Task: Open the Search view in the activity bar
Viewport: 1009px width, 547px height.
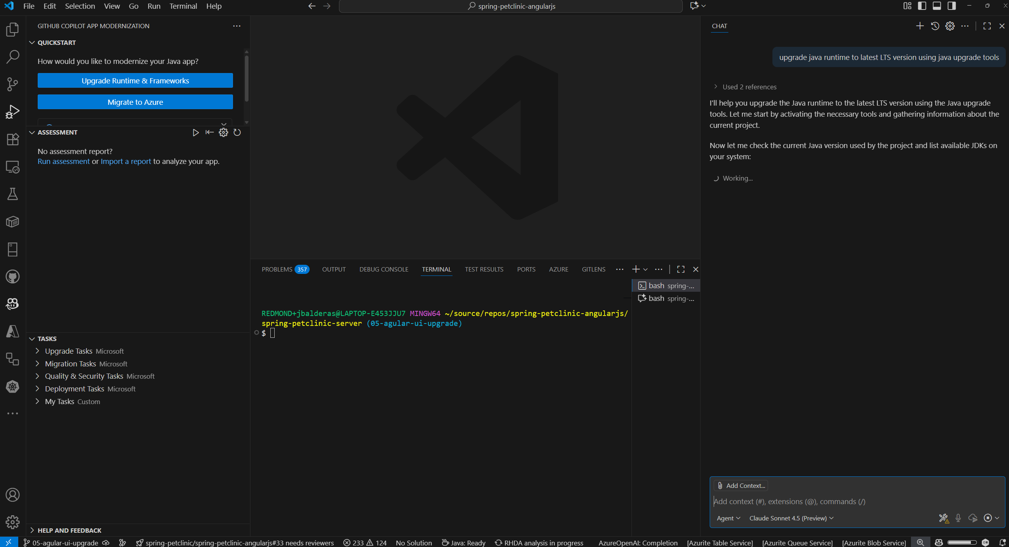Action: (13, 56)
